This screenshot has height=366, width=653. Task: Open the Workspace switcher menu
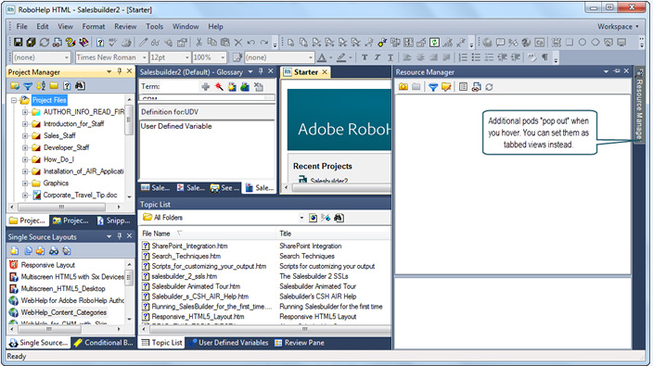click(618, 26)
